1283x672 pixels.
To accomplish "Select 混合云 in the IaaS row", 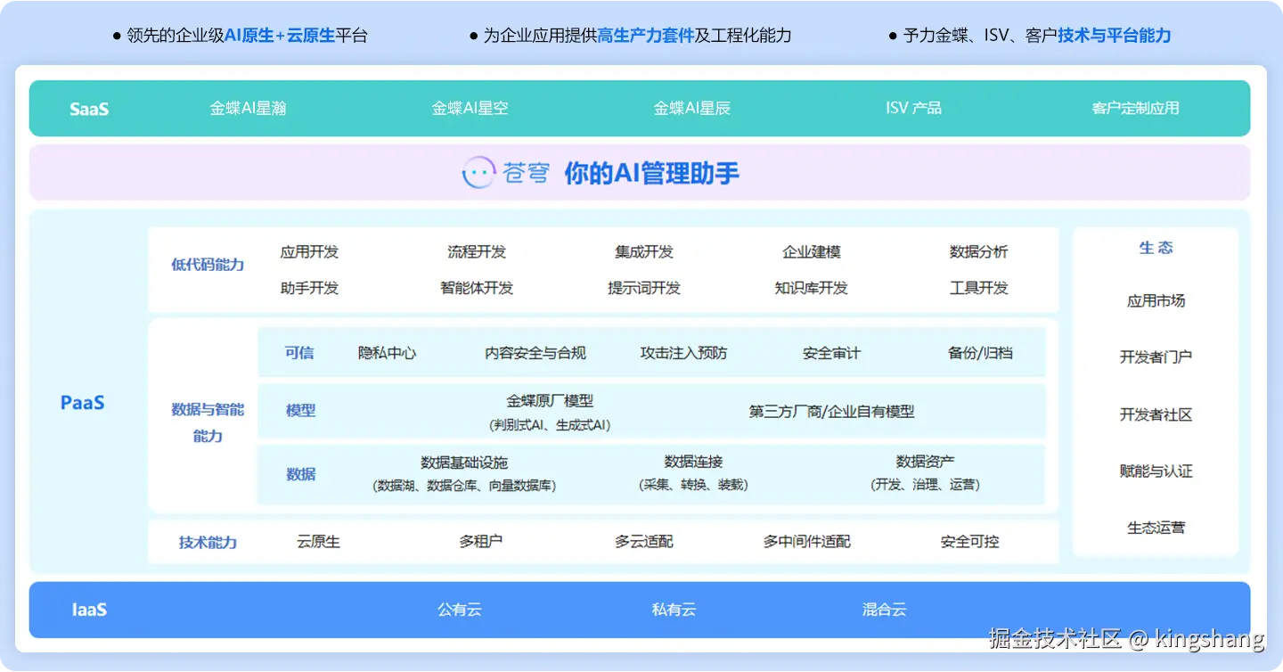I will point(884,611).
